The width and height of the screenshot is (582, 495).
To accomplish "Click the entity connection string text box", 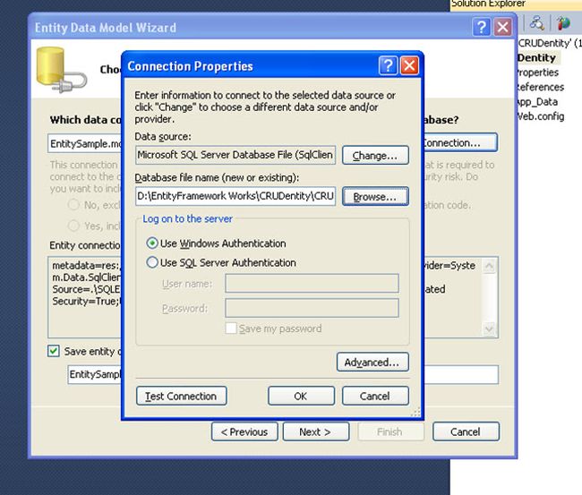I will [85, 297].
